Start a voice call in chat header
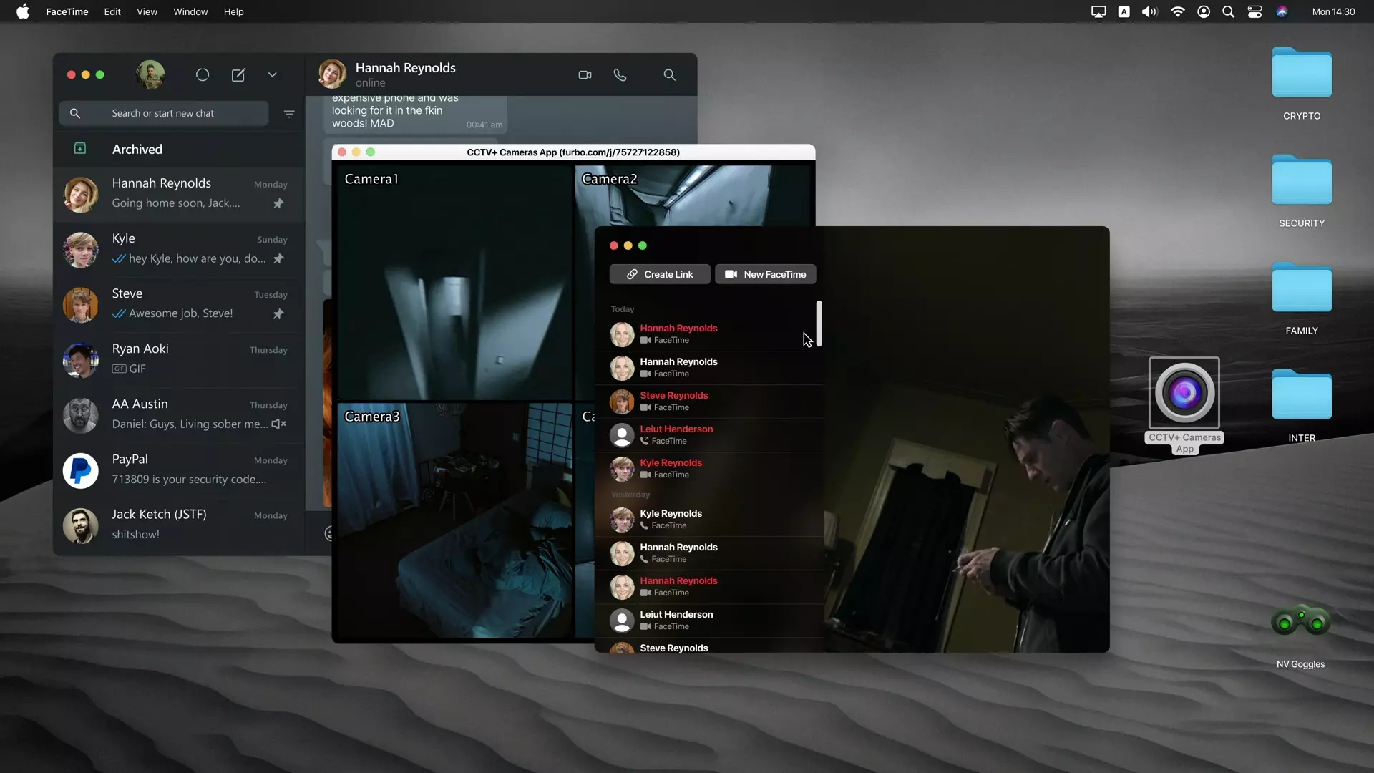1374x773 pixels. click(x=620, y=74)
